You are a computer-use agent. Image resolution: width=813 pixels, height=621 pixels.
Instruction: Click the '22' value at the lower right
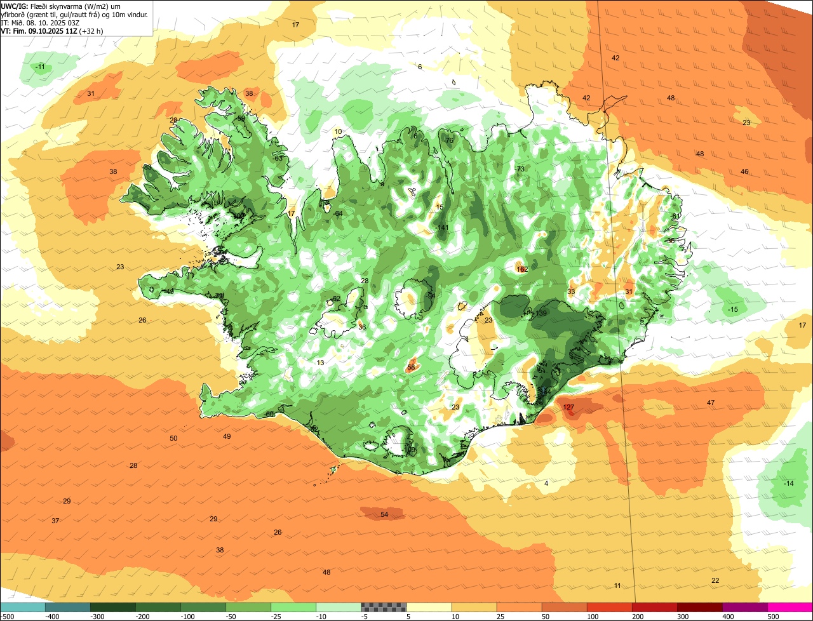[715, 580]
